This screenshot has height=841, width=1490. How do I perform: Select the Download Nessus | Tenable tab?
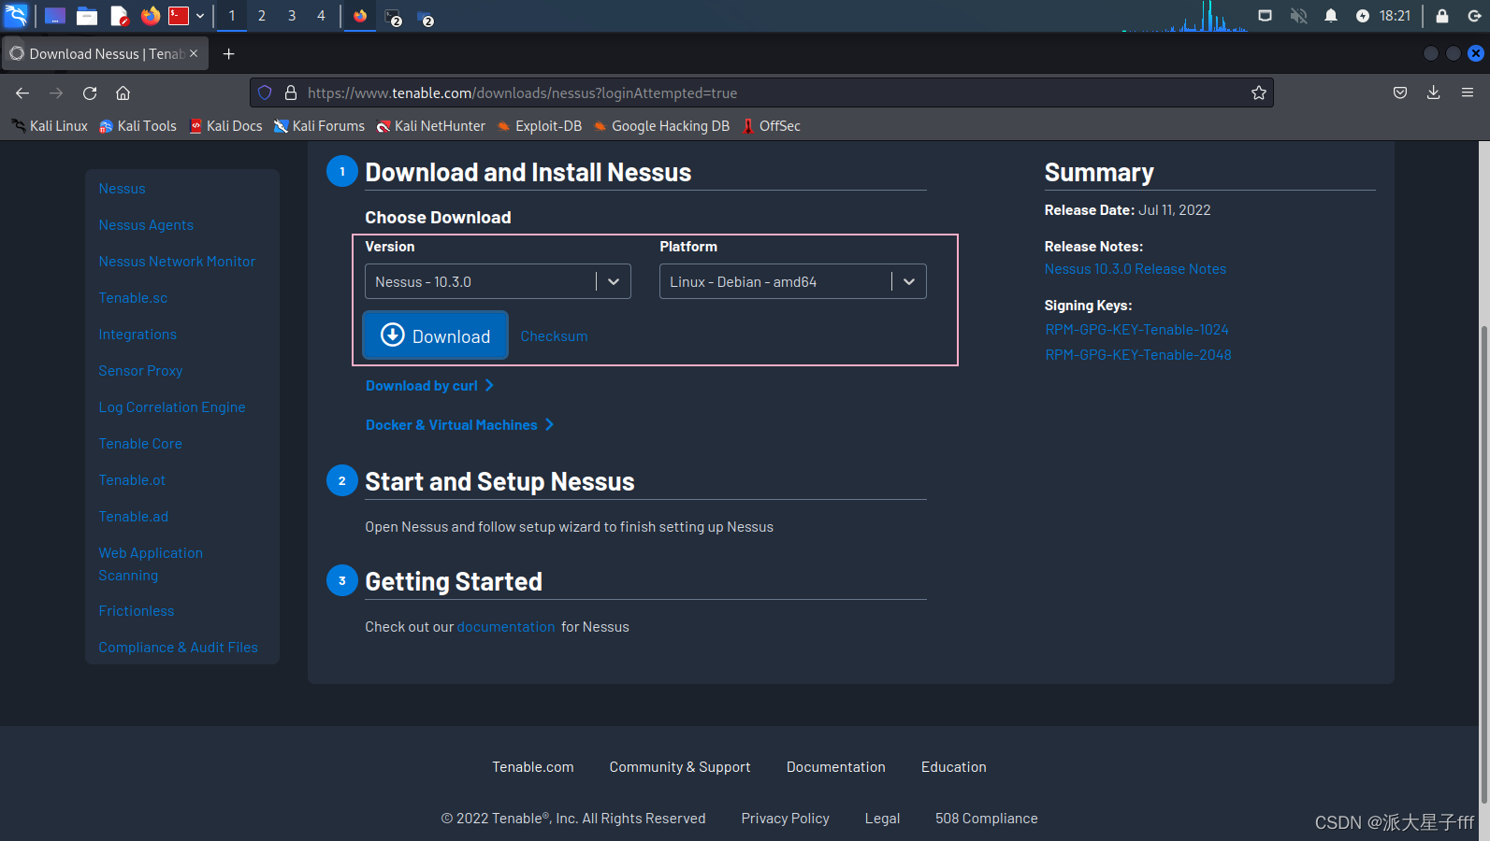point(105,54)
